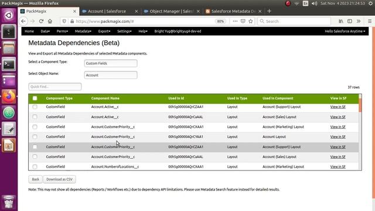The height and width of the screenshot is (211, 375).
Task: Check CustomerPriority Support Layout row checkbox
Action: coord(35,147)
